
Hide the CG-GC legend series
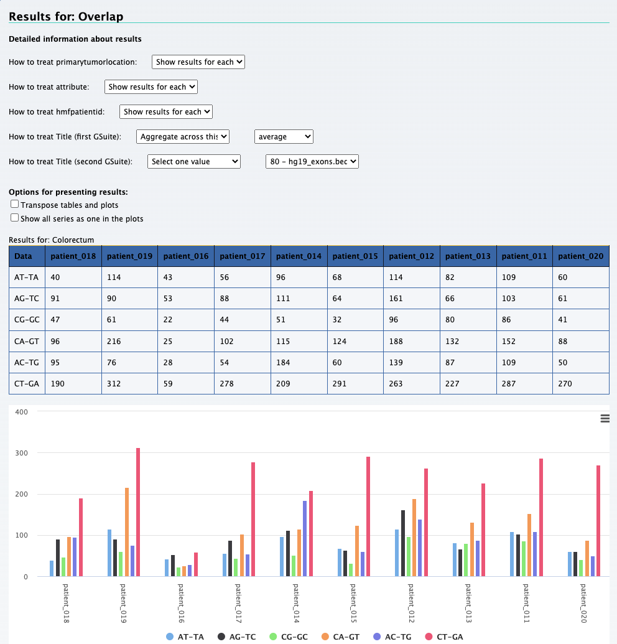290,637
